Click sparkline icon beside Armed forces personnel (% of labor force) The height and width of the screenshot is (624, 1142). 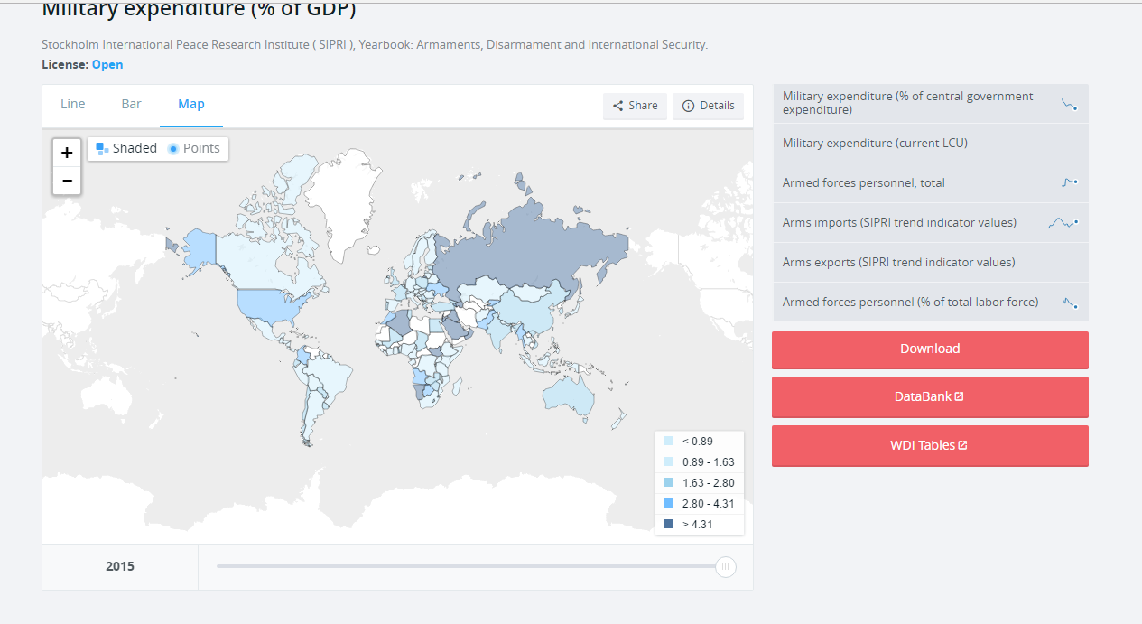click(x=1070, y=303)
